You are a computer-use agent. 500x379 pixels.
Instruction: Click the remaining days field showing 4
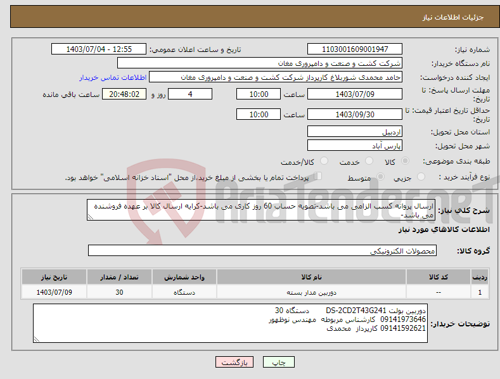pyautogui.click(x=190, y=94)
